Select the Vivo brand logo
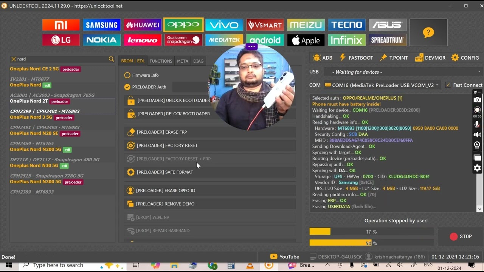 [224, 25]
